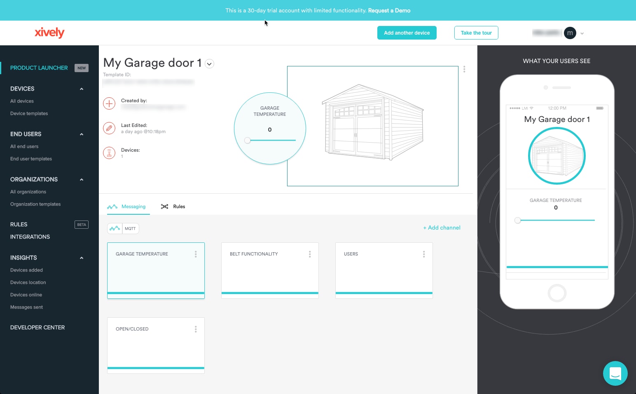
Task: Collapse the DEVICES sidebar section
Action: pyautogui.click(x=81, y=89)
